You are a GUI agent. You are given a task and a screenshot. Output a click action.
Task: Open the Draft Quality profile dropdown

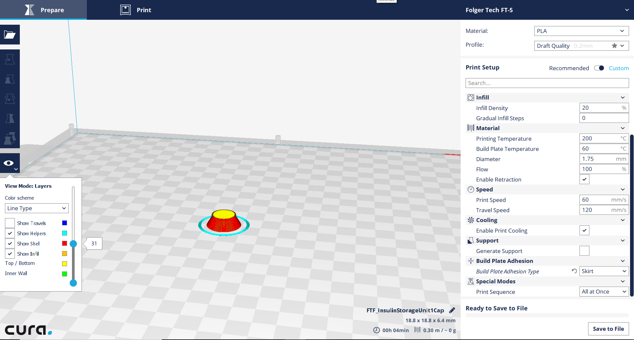(x=581, y=46)
